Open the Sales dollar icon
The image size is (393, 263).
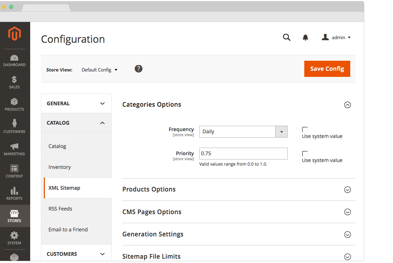pos(14,80)
